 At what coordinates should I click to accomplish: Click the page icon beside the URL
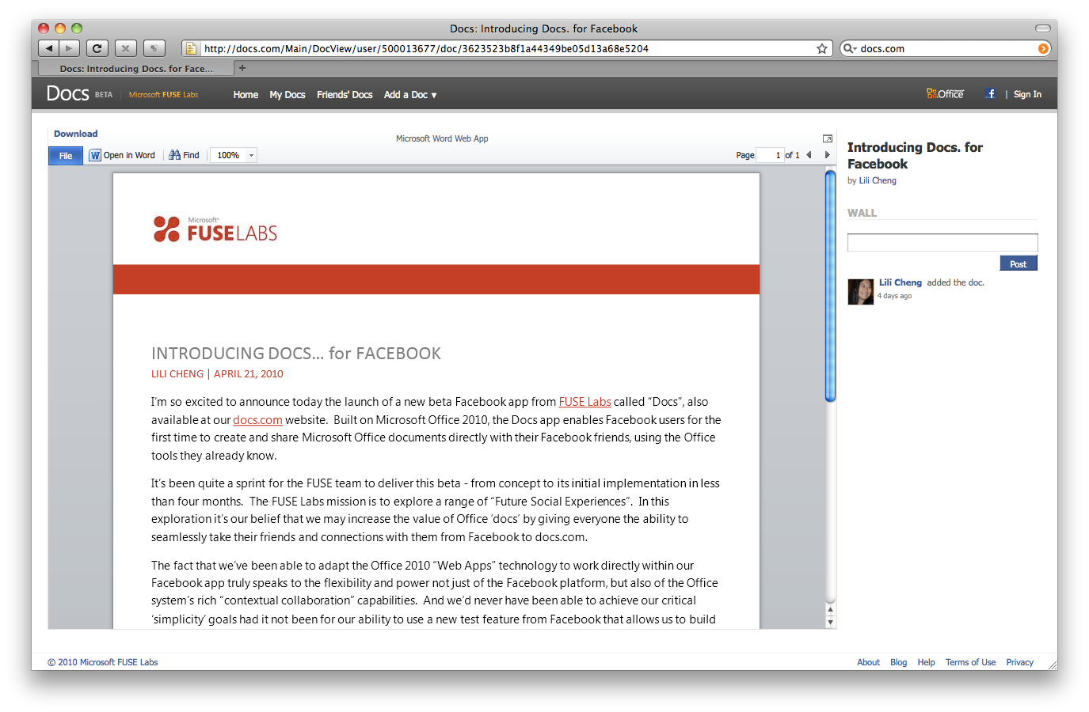coord(191,48)
